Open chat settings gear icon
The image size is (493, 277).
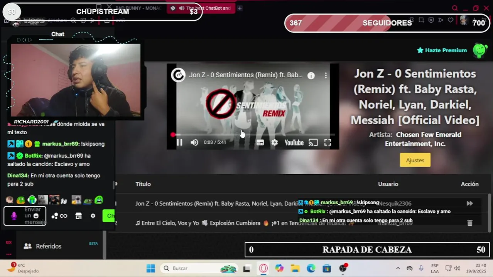point(93,216)
